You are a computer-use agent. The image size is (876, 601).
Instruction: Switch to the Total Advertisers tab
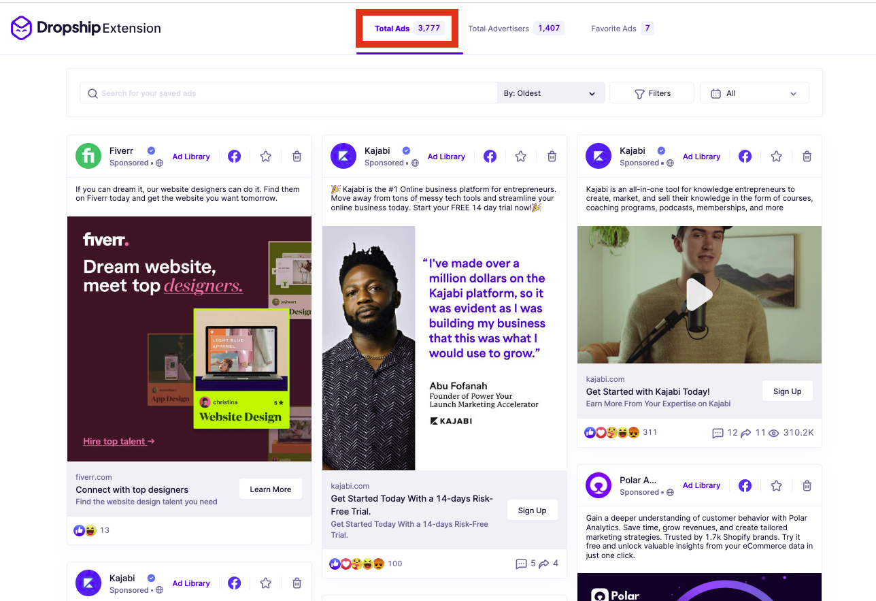point(516,28)
